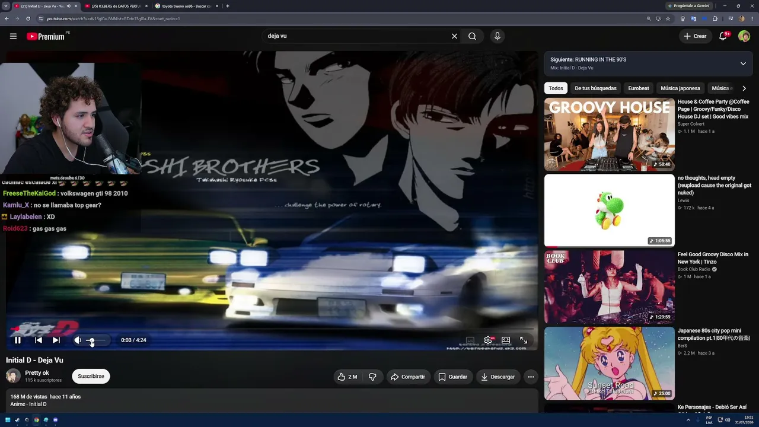Select the 'De tus búsquedas' chip

(595, 88)
